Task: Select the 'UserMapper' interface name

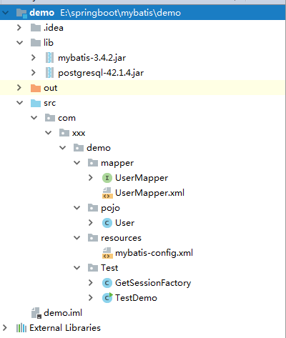Action: coord(142,178)
